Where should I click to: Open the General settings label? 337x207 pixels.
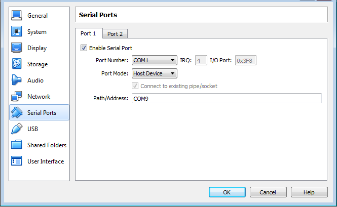pos(38,16)
